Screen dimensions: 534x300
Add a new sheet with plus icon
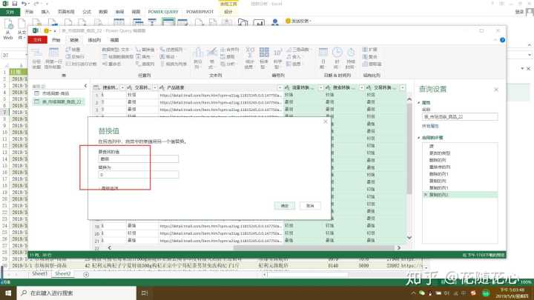tap(86, 273)
